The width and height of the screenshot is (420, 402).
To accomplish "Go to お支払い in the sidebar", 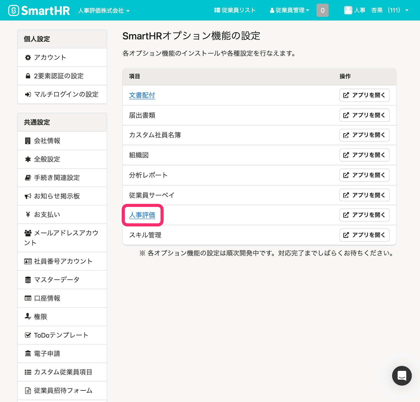I will pos(62,215).
